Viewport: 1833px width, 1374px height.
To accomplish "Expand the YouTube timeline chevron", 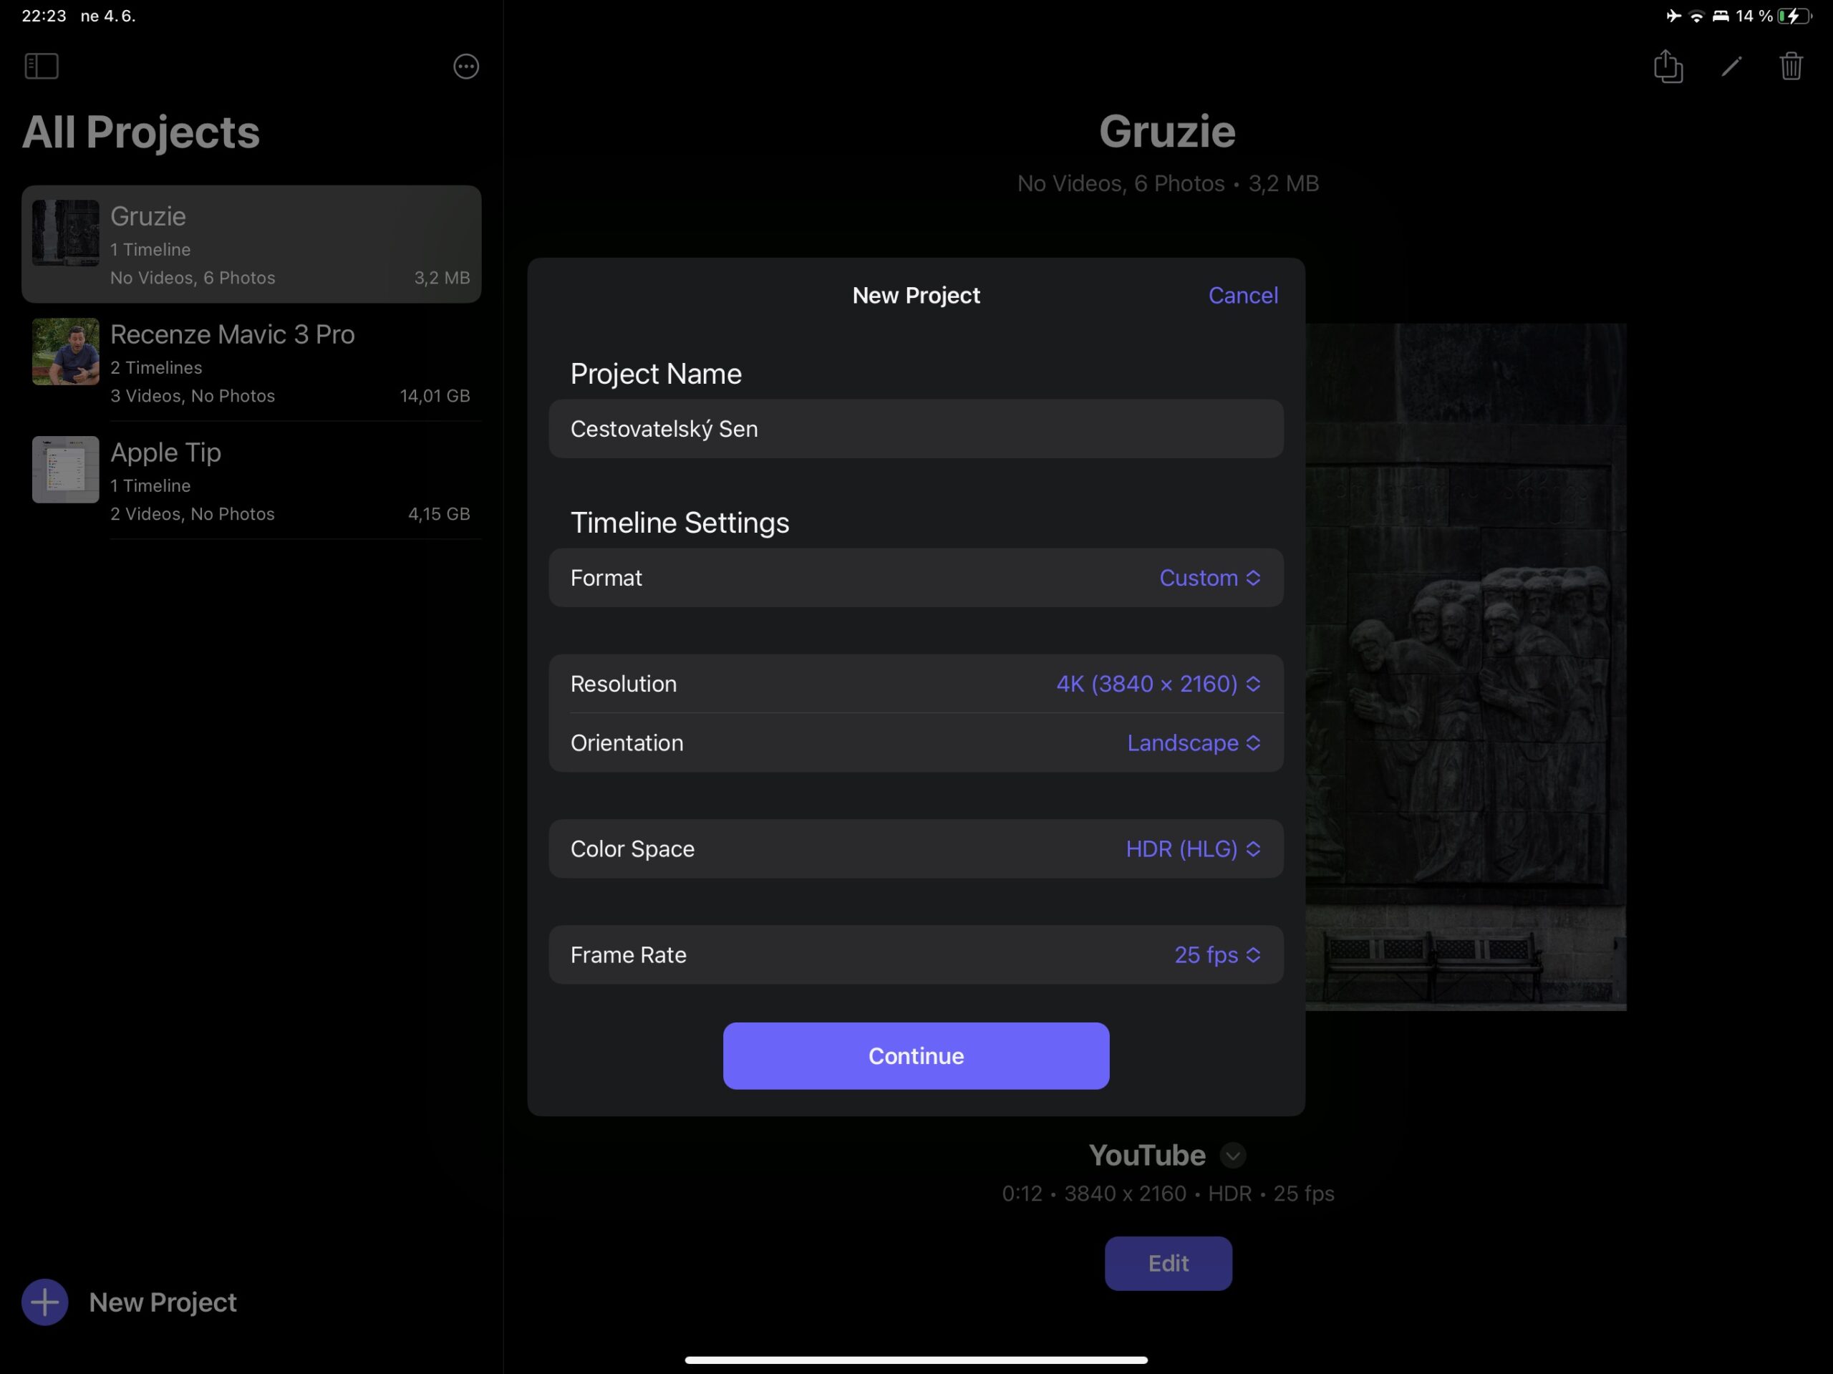I will [1232, 1155].
